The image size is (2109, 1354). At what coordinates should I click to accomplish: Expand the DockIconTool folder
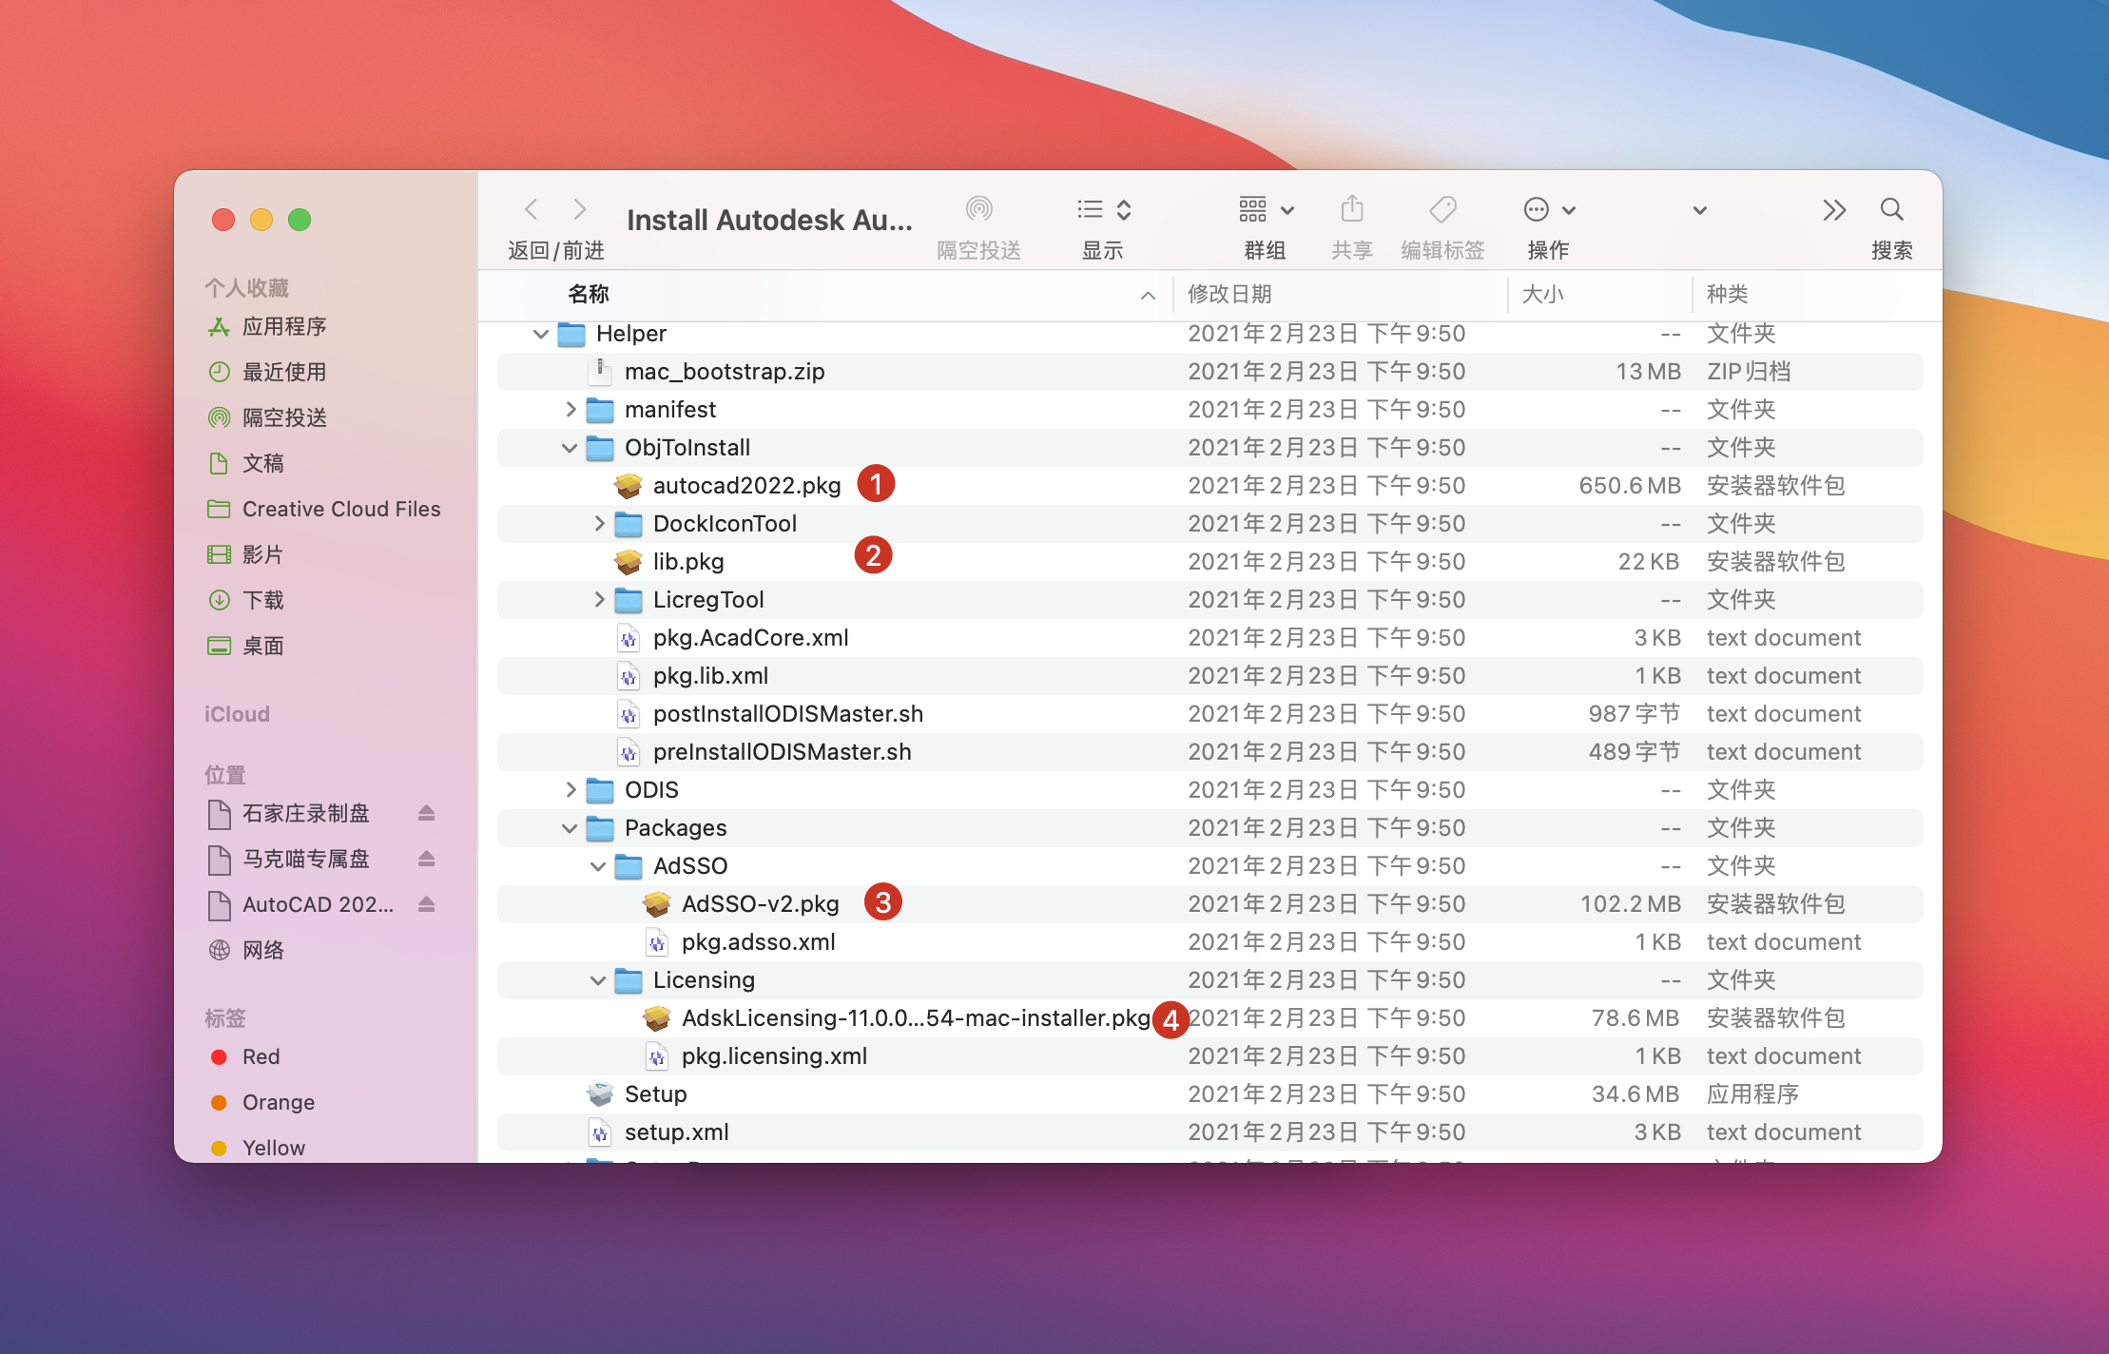point(599,523)
